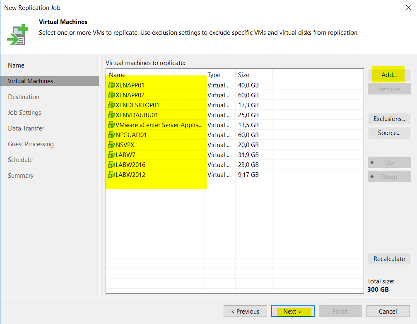
Task: Click the Add button to include more VMs
Action: pos(389,75)
